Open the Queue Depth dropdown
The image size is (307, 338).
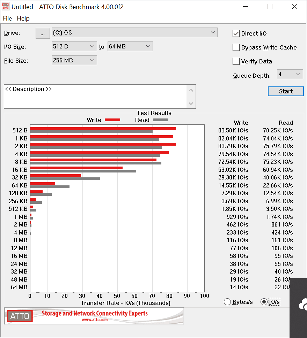point(290,74)
